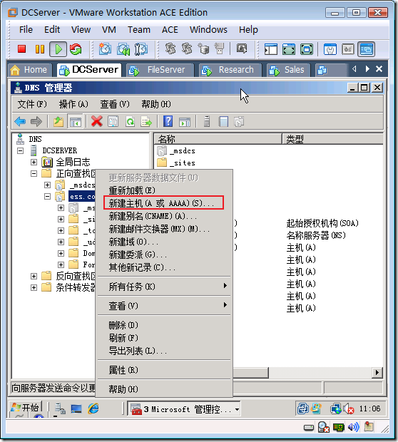
Task: Click the VMware red Power Off button
Action: click(x=21, y=49)
